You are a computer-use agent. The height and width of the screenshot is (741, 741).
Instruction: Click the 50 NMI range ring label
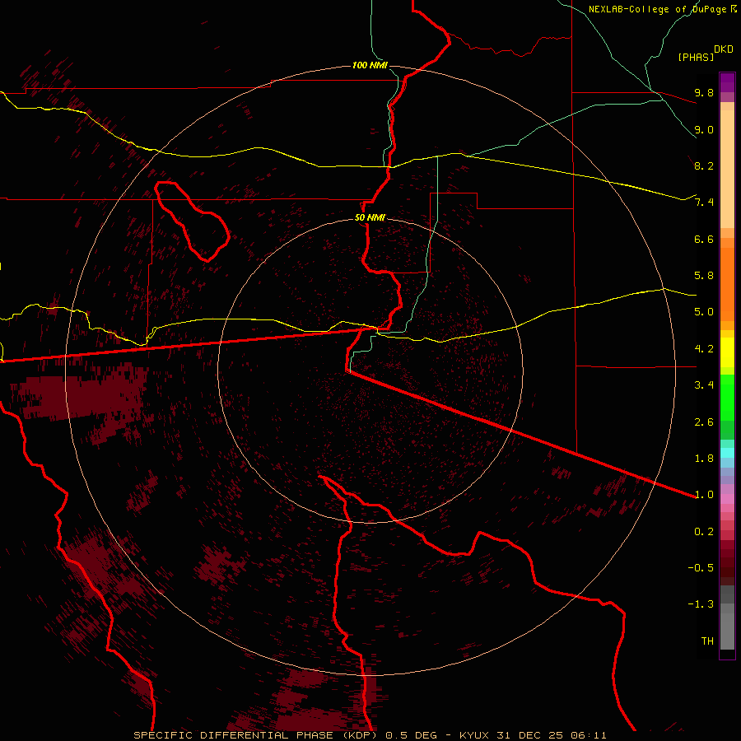[370, 218]
